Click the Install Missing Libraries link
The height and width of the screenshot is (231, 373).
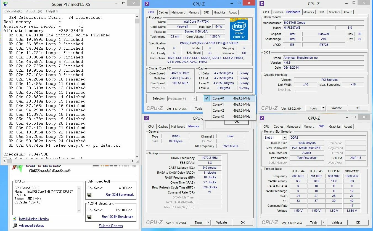click(x=34, y=219)
